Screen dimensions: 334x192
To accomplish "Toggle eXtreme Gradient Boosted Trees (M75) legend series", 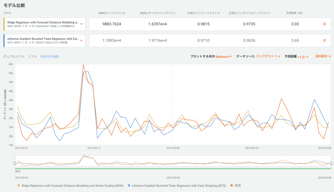I will 179,185.
